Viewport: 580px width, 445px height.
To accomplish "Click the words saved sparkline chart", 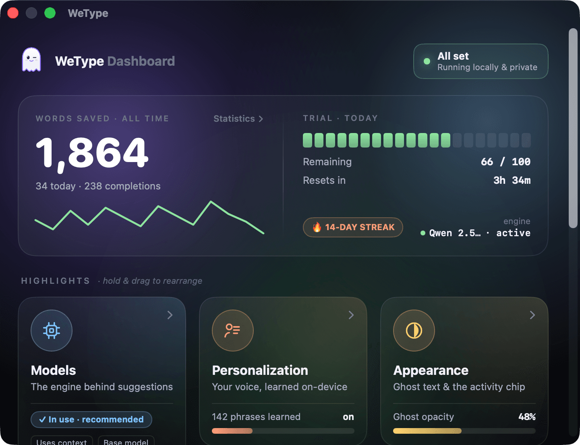I will 149,218.
